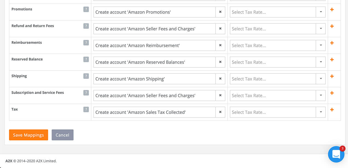Click the Shipping row label
Screen dimensions: 348x168
19,76
